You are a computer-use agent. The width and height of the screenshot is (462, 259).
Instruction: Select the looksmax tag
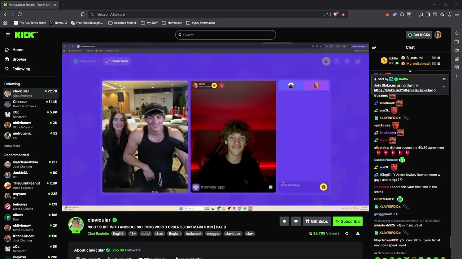[194, 233]
